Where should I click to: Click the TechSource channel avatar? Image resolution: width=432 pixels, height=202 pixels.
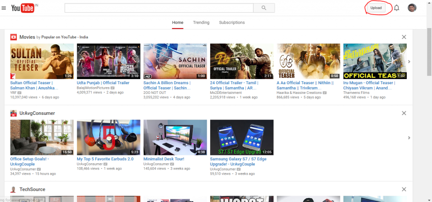(13, 189)
